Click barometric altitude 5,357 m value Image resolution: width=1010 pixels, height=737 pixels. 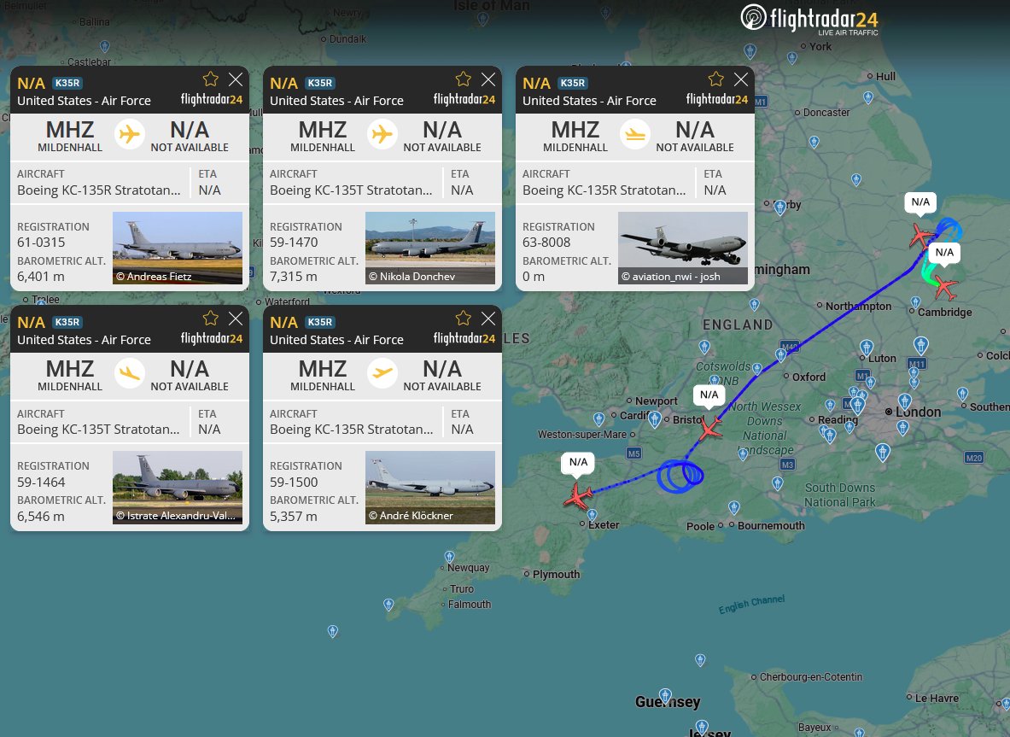pos(293,516)
